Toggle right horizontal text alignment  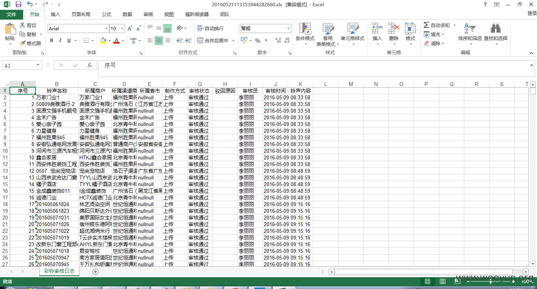point(167,40)
